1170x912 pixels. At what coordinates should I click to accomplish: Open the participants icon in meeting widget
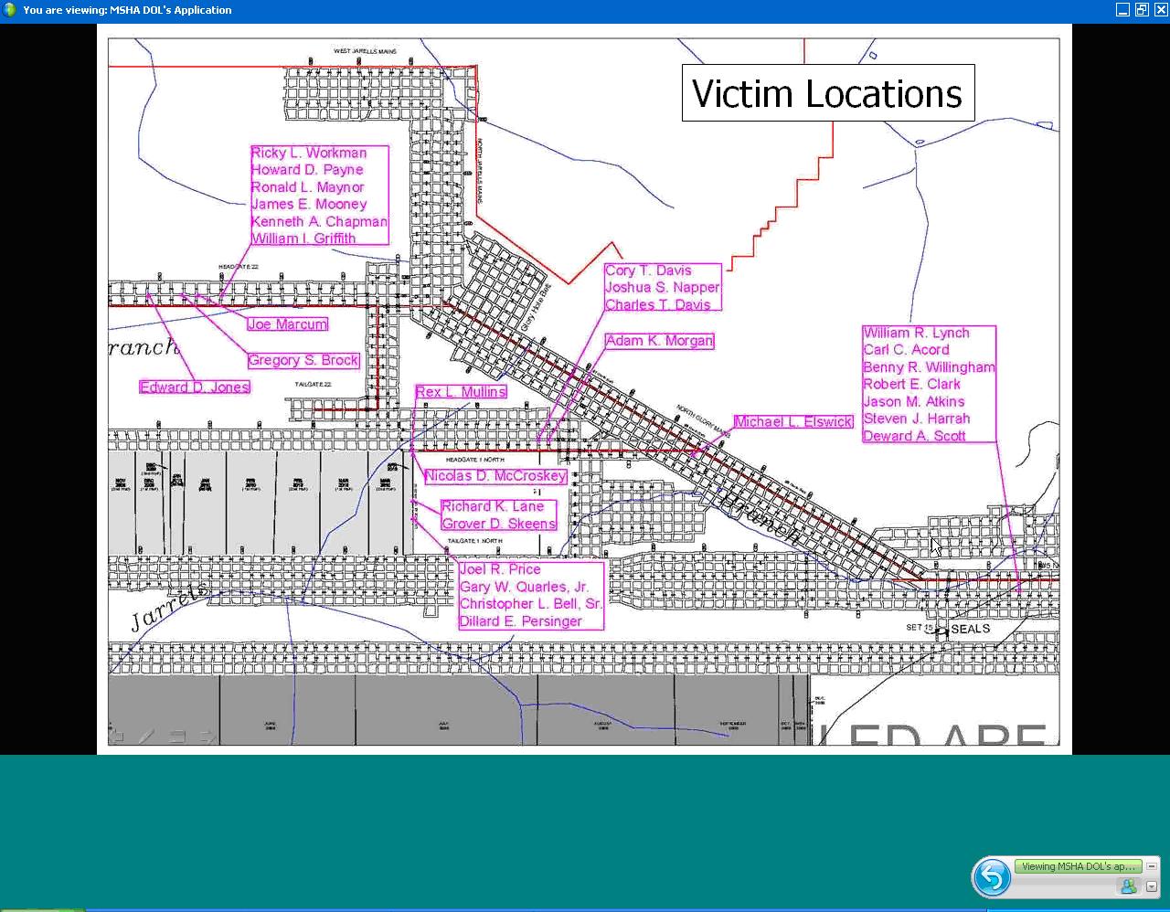1128,886
